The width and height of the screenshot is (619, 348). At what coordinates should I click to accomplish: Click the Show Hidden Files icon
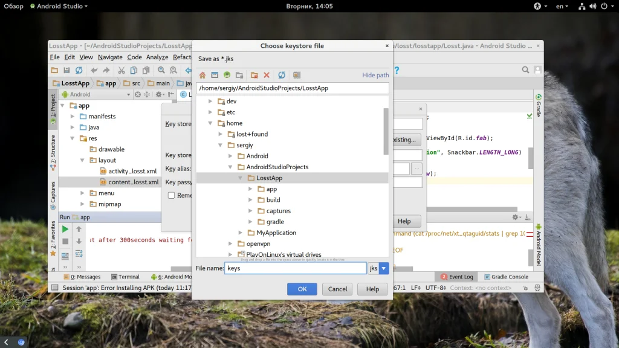point(296,75)
